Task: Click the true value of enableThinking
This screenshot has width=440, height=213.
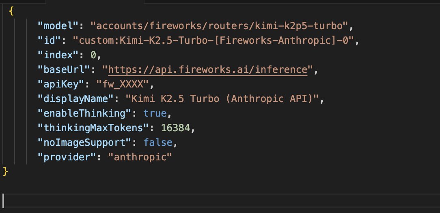Action: click(155, 113)
